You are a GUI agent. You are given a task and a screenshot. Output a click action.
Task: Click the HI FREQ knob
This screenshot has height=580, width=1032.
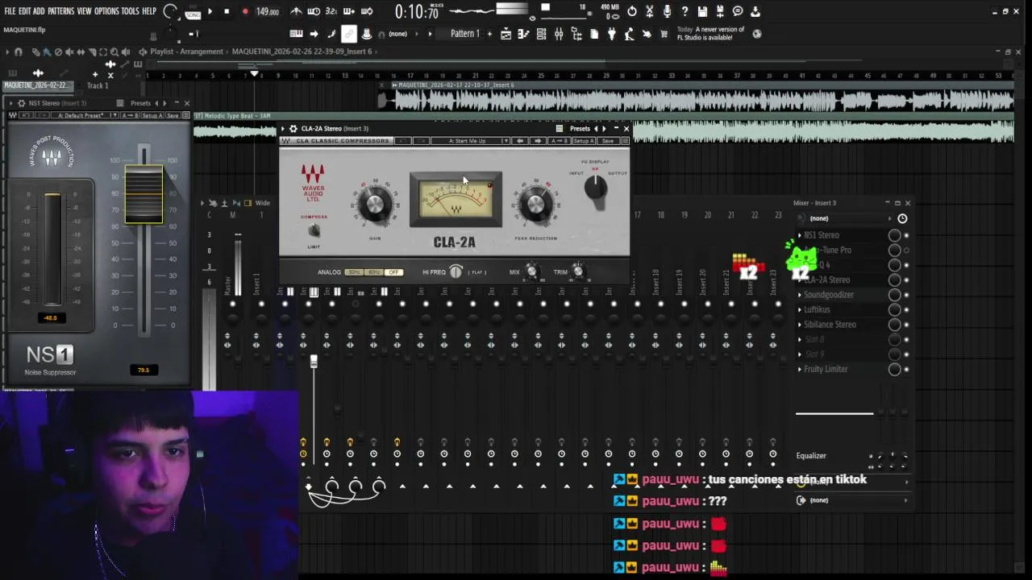pos(456,272)
